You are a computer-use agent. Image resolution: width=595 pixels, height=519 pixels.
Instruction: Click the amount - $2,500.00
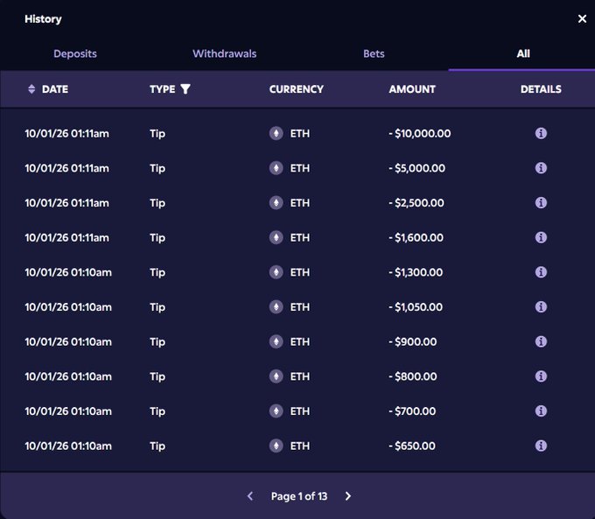tap(416, 203)
